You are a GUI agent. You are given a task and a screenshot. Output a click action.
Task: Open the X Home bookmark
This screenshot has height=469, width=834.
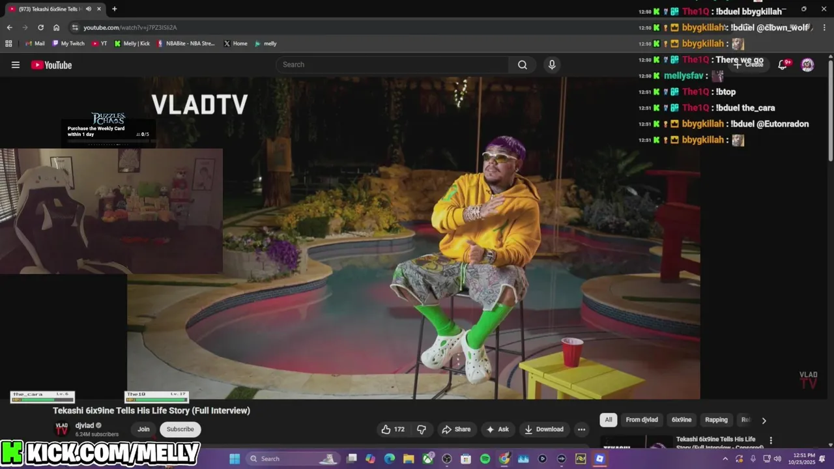tap(236, 44)
